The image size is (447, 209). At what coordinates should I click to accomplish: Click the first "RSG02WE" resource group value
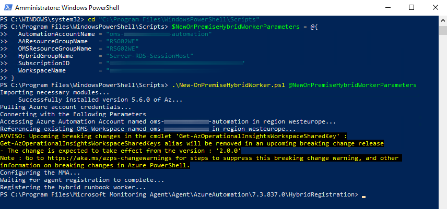tap(122, 41)
